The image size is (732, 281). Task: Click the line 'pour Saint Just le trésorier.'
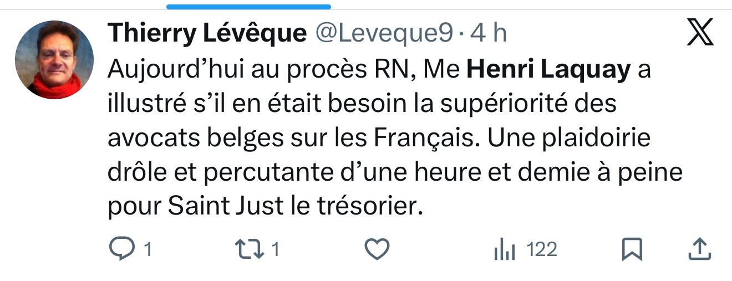261,207
